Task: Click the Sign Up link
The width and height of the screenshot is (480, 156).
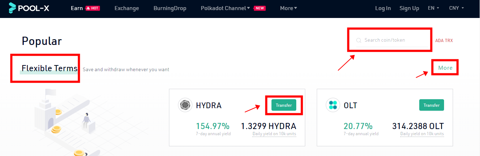Action: pyautogui.click(x=409, y=8)
